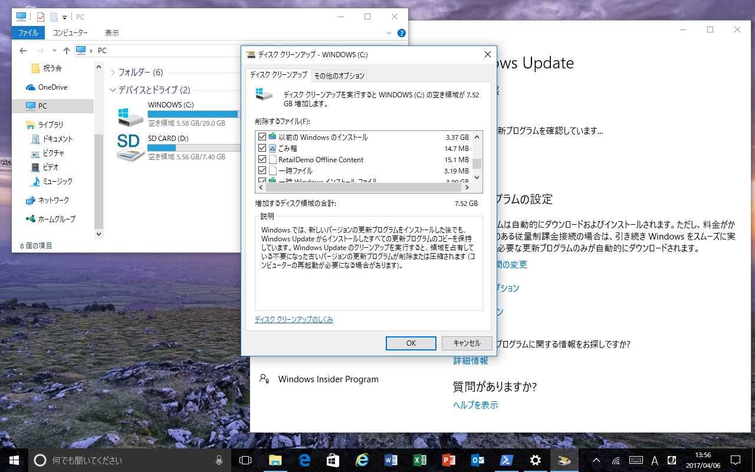This screenshot has width=755, height=472.
Task: Click the touch keyboard tray icon
Action: (636, 460)
